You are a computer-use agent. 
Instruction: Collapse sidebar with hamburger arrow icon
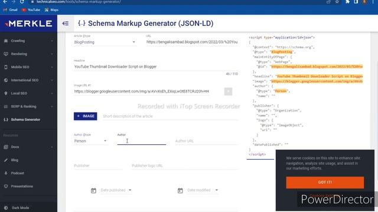pyautogui.click(x=66, y=24)
